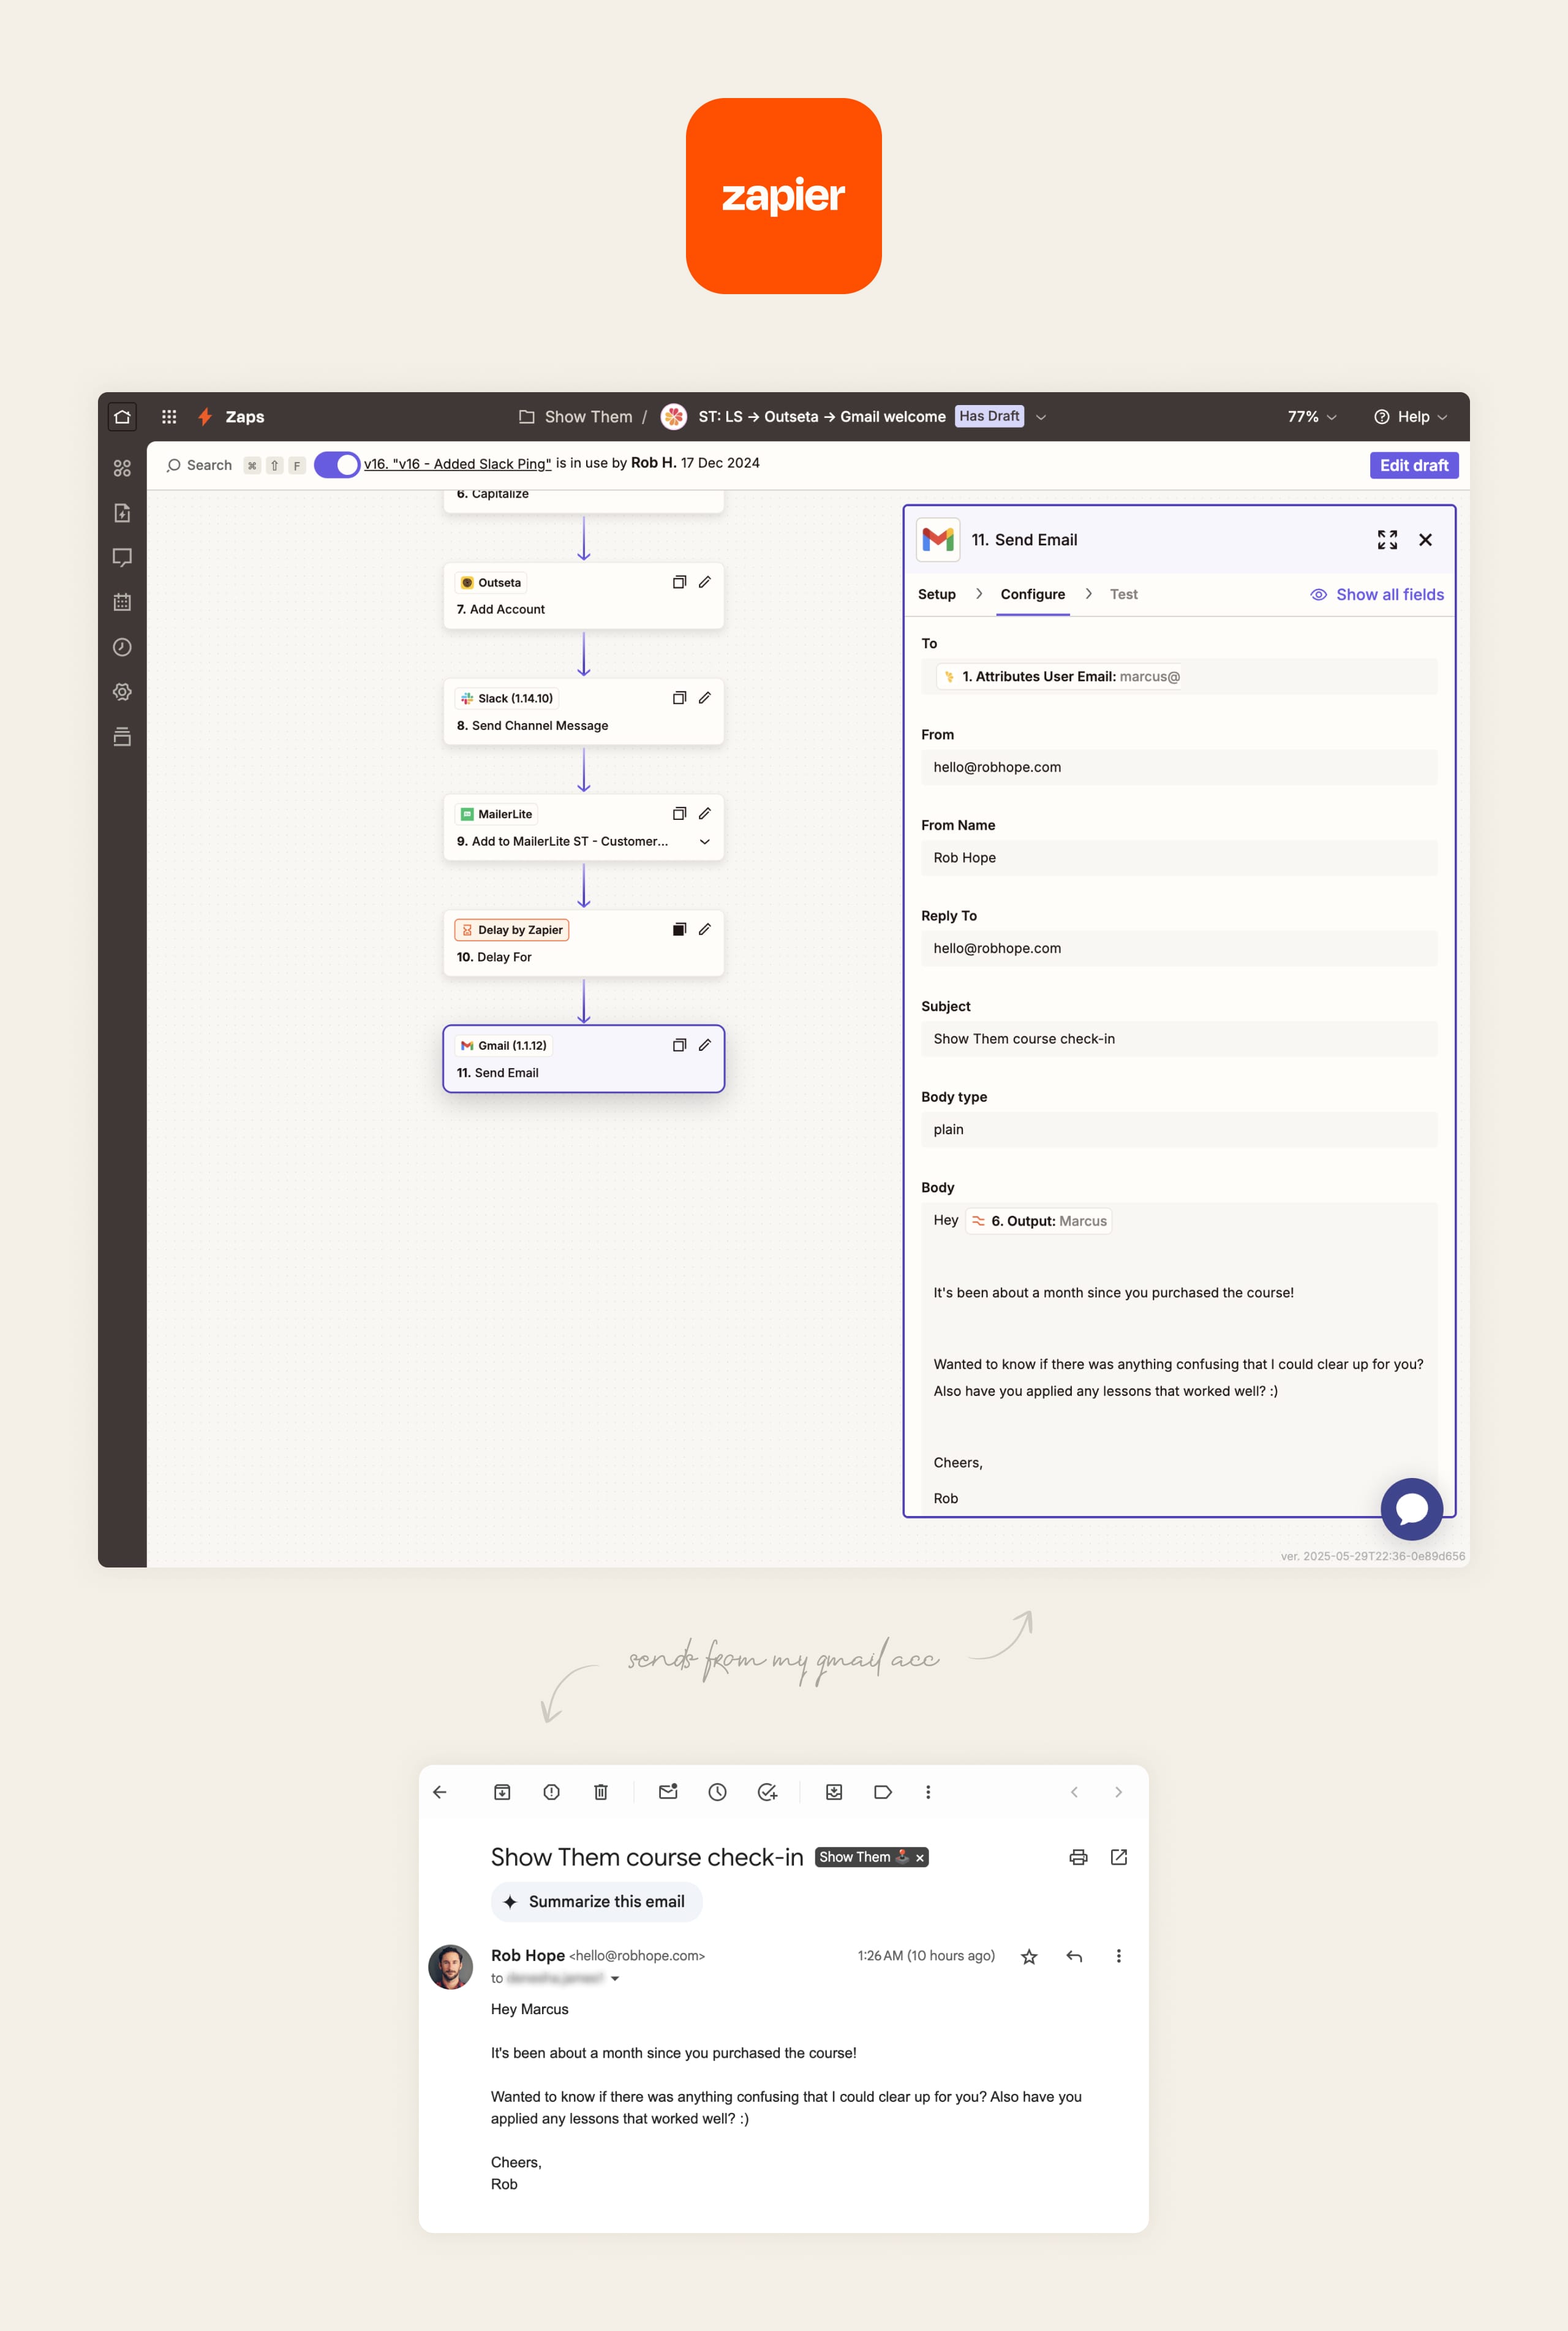Remove the Show Them label from email
The image size is (1568, 2331).
click(920, 1858)
